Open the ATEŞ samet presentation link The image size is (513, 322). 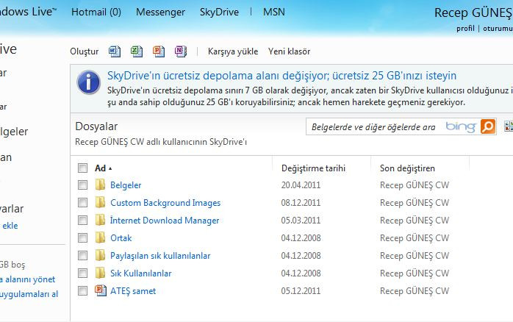(x=133, y=291)
